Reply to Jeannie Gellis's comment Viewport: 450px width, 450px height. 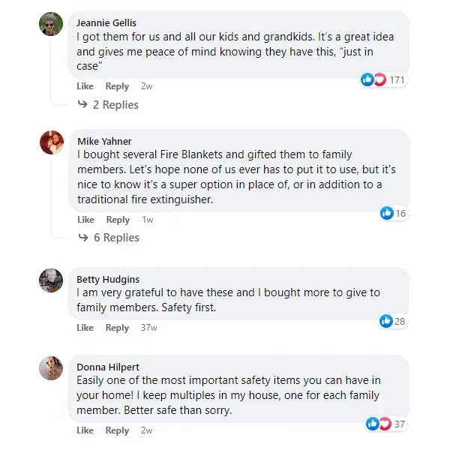tap(117, 86)
